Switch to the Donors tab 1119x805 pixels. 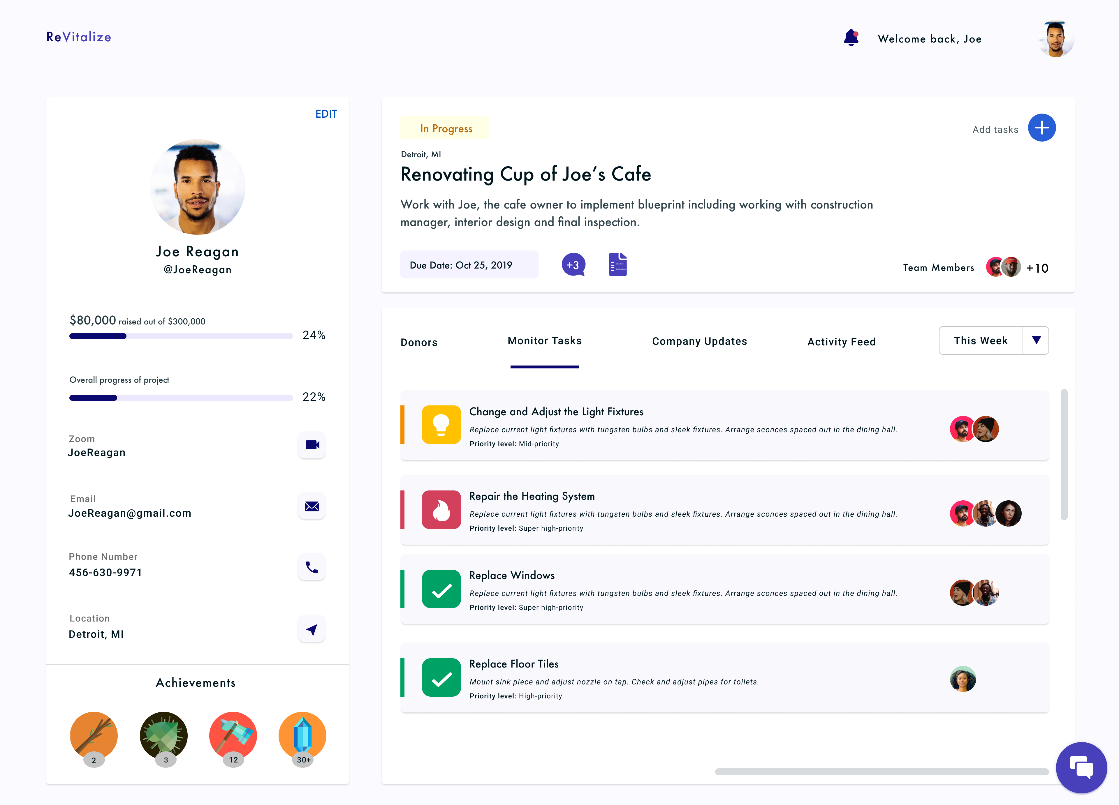click(419, 342)
